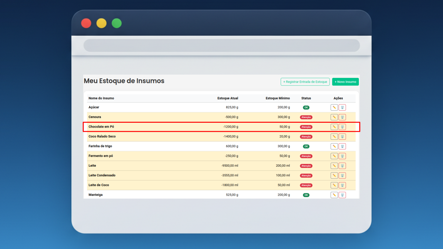Delete the Manteiga row
Screen dimensions: 443x249
pyautogui.click(x=342, y=195)
